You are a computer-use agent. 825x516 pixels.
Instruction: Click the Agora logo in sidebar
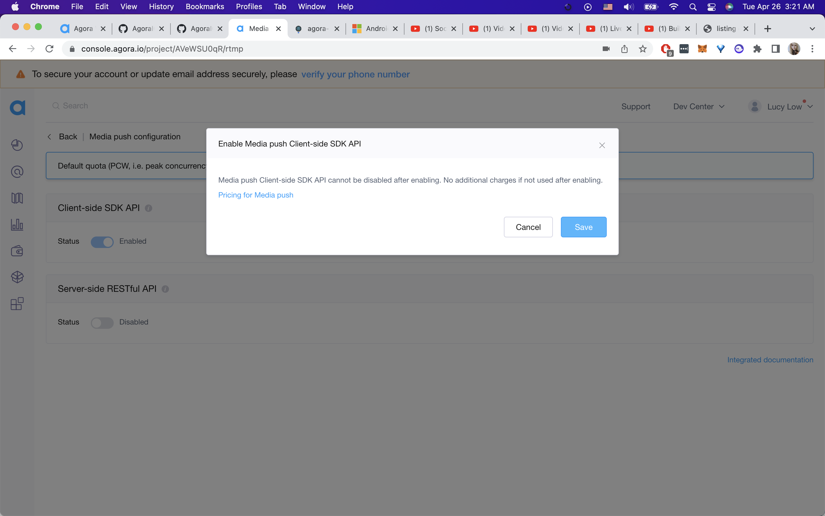[17, 108]
